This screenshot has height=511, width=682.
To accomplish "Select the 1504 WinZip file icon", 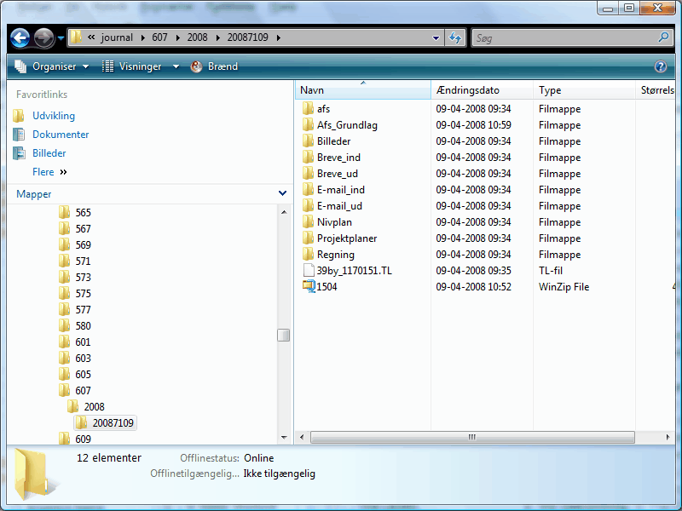I will [309, 286].
